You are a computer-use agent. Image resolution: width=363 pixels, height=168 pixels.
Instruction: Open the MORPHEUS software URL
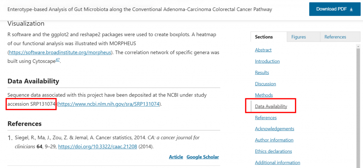tap(60, 52)
